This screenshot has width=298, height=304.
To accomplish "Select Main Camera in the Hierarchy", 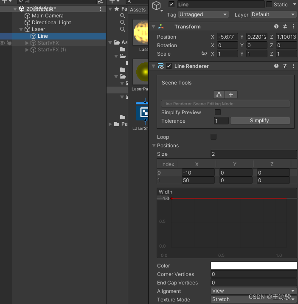I will tap(48, 16).
